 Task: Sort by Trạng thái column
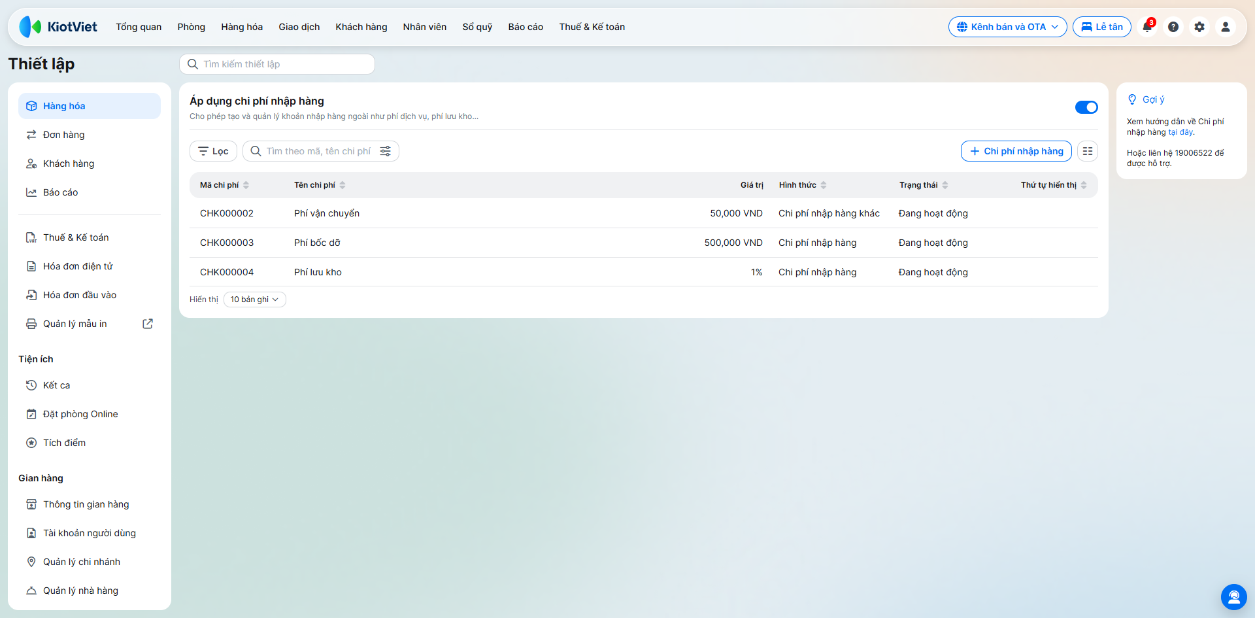coord(924,185)
